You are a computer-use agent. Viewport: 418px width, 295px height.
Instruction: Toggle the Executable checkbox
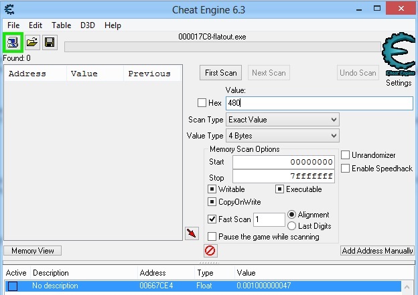click(279, 189)
